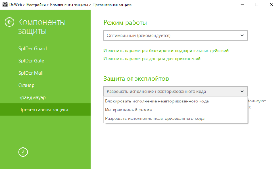Click the Защита от эксплойтов heading
Image resolution: width=279 pixels, height=169 pixels.
[136, 79]
